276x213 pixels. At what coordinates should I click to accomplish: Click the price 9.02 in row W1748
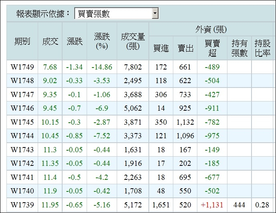point(50,81)
